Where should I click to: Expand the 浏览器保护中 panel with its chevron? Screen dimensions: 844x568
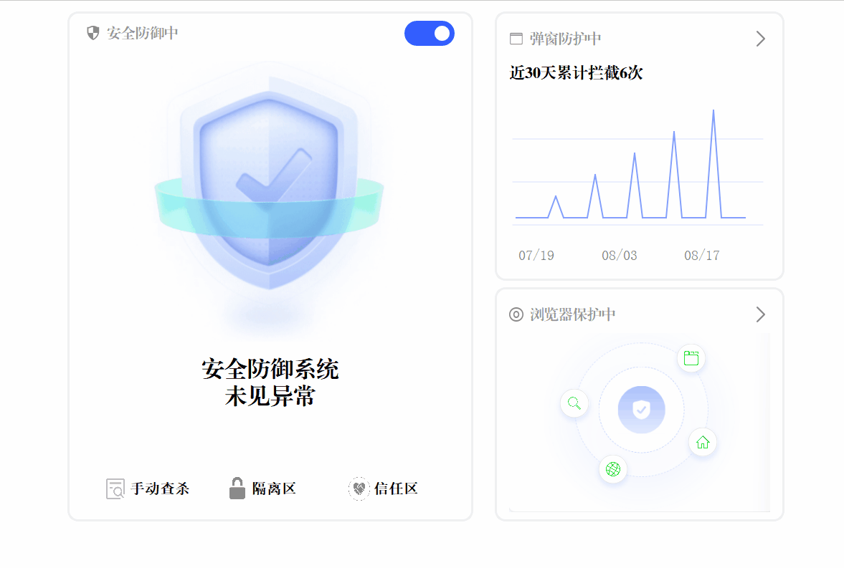click(x=760, y=314)
